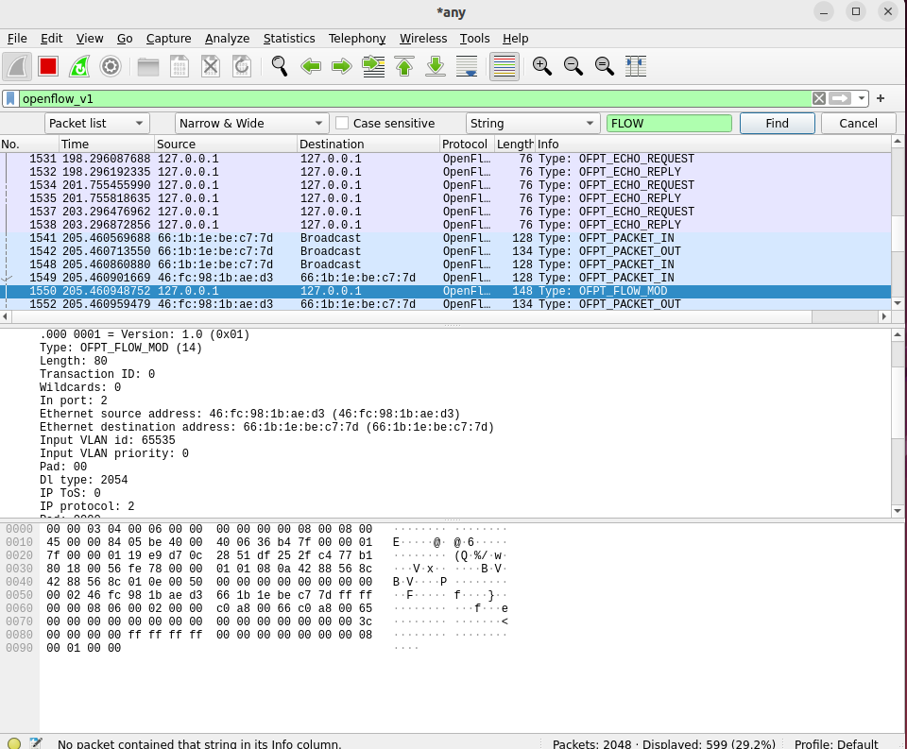The height and width of the screenshot is (749, 907).
Task: Zoom in main window text
Action: coord(542,66)
